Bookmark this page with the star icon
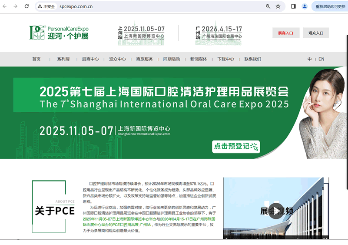 278,7
